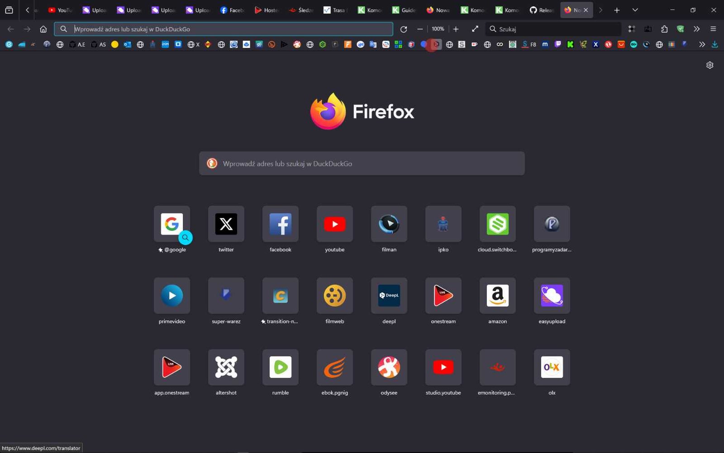Screen dimensions: 724x453
Task: Open the Firefox hamburger application menu
Action: click(713, 29)
